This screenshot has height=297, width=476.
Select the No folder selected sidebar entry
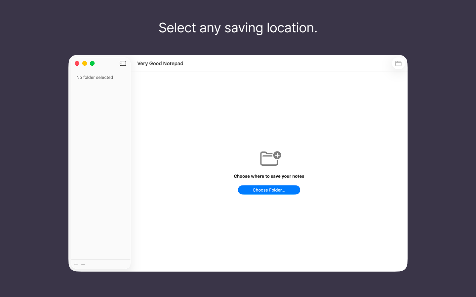click(95, 77)
